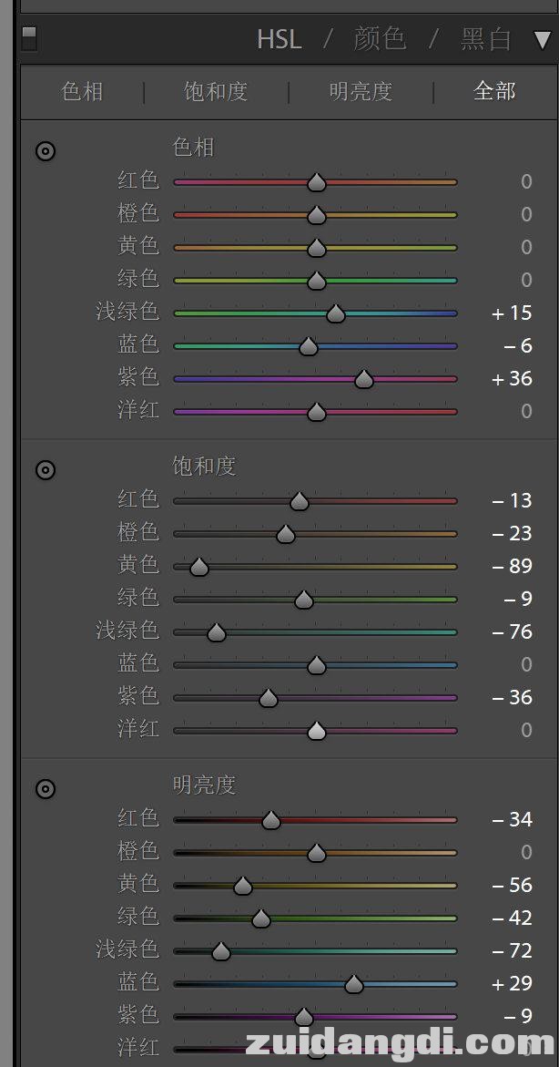Click the 黄色 saturation slider handle
Screen dimensions: 559x1067
198,566
